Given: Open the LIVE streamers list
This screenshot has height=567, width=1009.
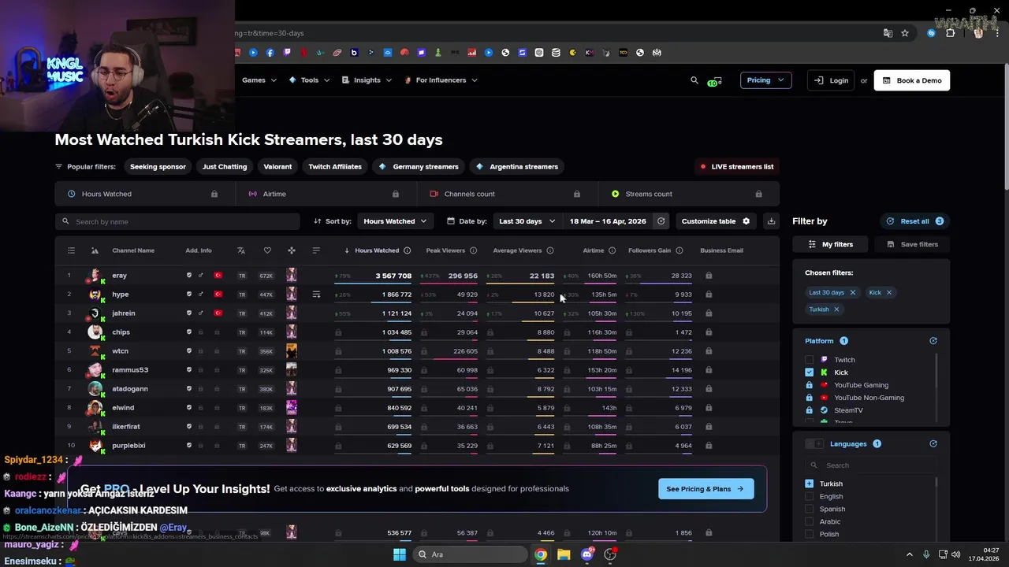Looking at the screenshot, I should (x=737, y=167).
